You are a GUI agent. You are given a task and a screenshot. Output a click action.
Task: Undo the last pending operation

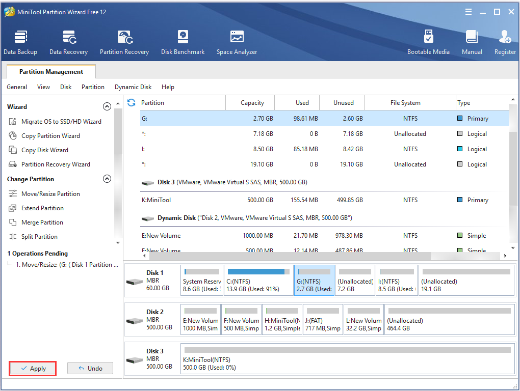90,369
